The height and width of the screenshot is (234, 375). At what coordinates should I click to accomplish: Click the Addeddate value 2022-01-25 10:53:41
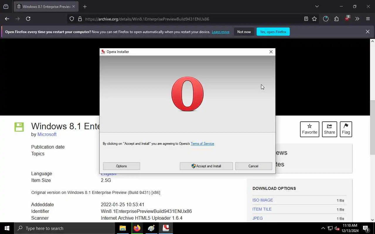[122, 204]
